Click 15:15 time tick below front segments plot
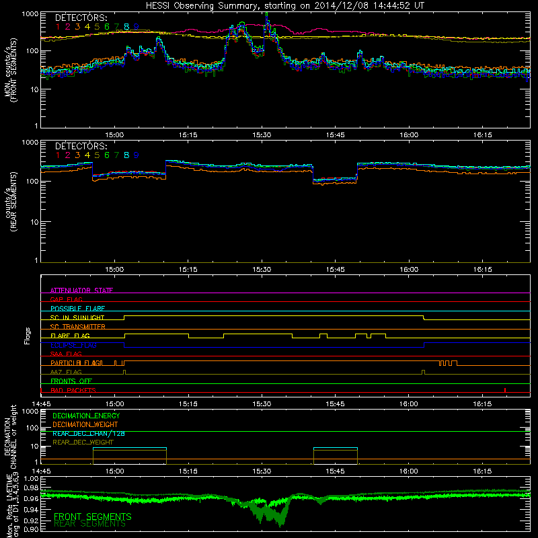This screenshot has height=538, width=538. pos(188,135)
